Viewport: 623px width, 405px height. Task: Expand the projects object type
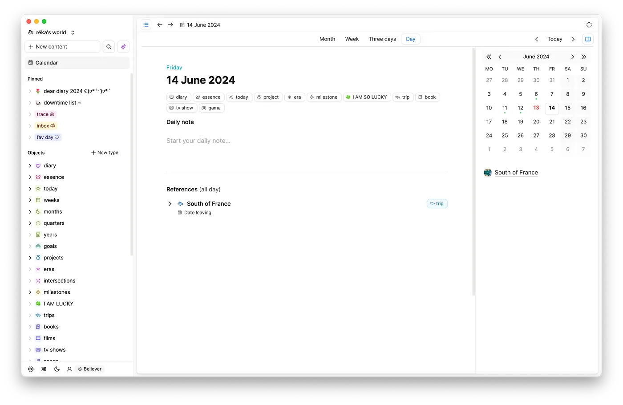(x=30, y=258)
